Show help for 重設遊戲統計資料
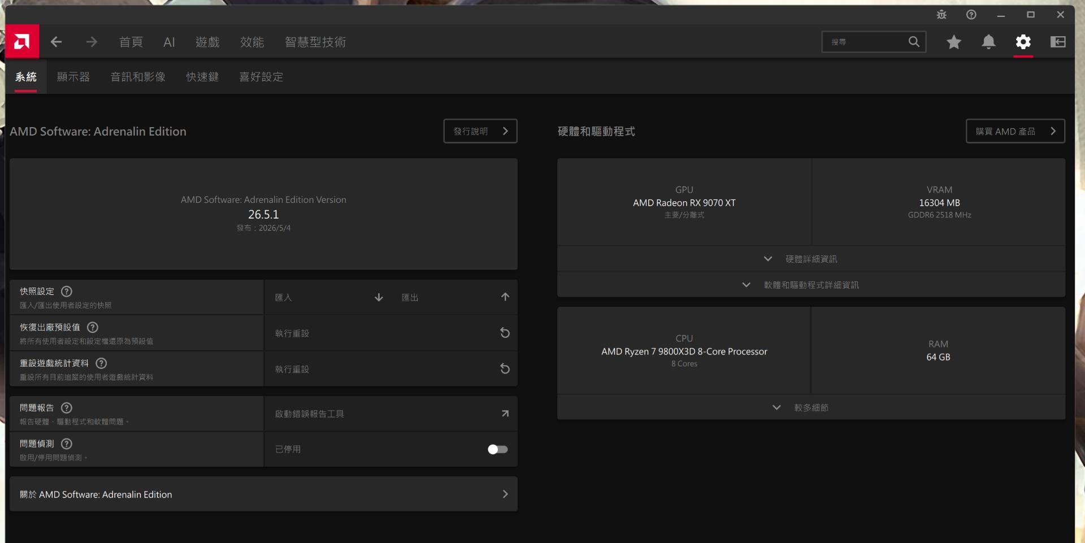Screen dimensions: 1085x543 (101, 363)
